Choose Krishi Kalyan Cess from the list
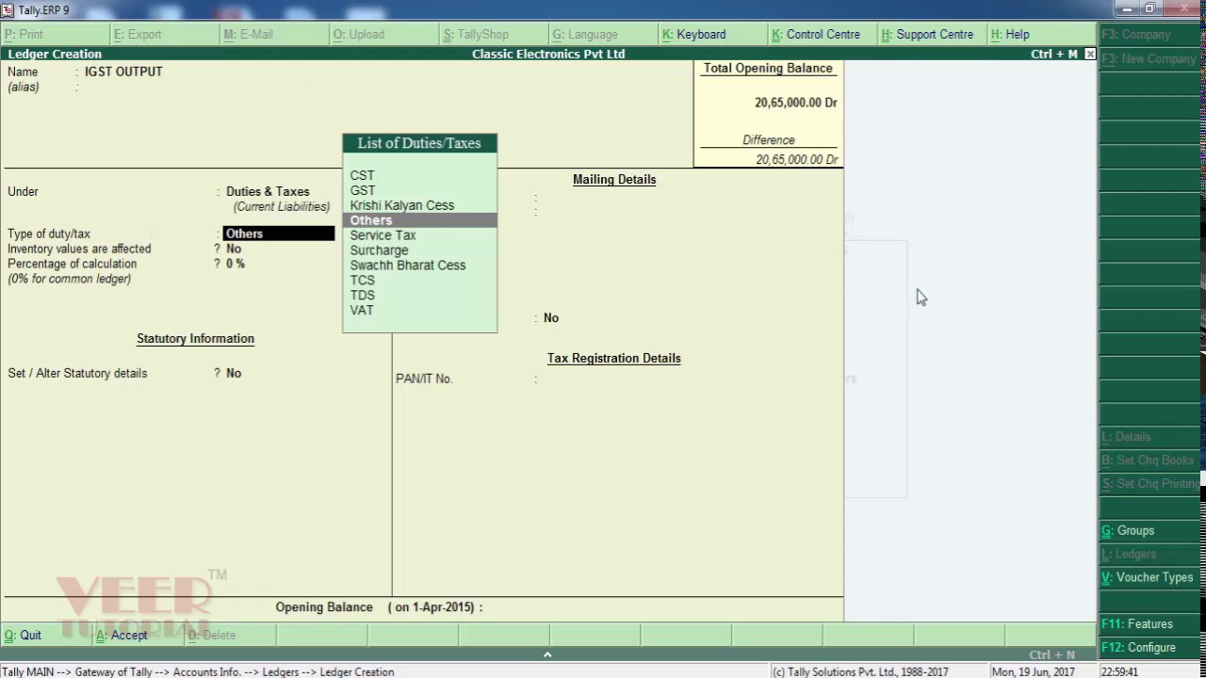The image size is (1206, 678). point(419,205)
